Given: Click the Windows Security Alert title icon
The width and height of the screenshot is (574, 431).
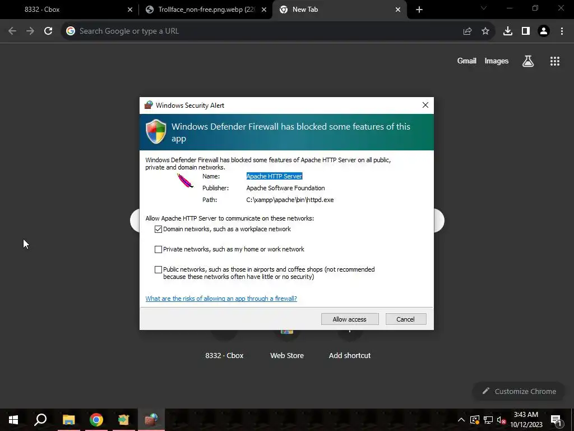Looking at the screenshot, I should (149, 105).
